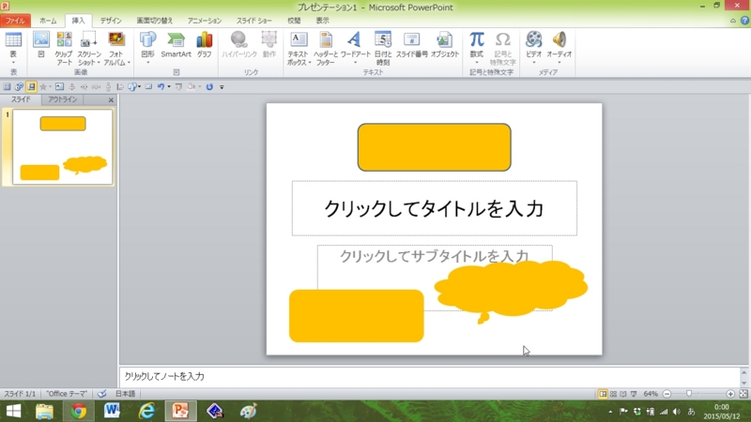The width and height of the screenshot is (751, 422).
Task: Click the 動作 action icon
Action: [269, 45]
